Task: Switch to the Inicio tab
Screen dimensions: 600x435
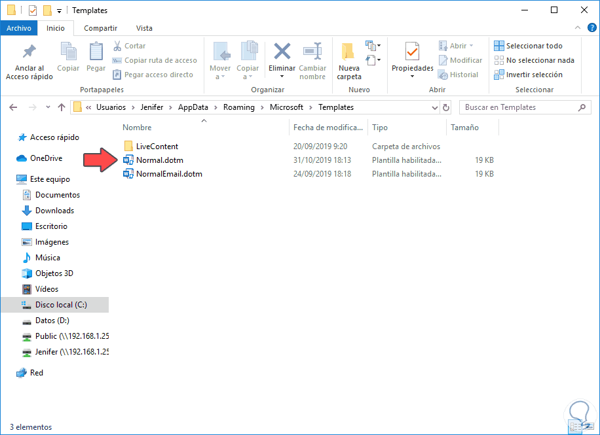Action: point(56,28)
